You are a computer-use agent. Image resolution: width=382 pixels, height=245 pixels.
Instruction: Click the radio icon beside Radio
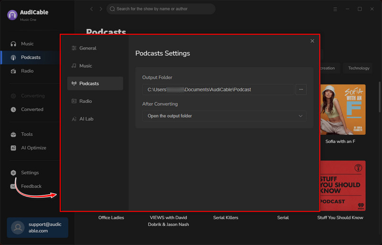point(13,71)
